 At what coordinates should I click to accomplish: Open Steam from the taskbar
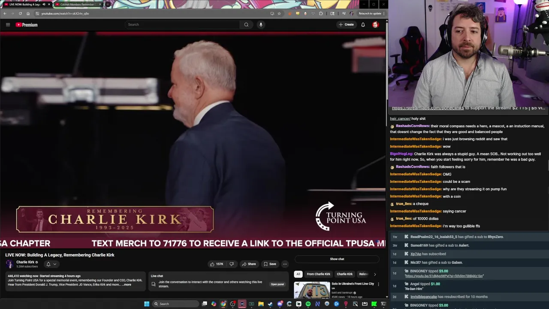pyautogui.click(x=270, y=304)
